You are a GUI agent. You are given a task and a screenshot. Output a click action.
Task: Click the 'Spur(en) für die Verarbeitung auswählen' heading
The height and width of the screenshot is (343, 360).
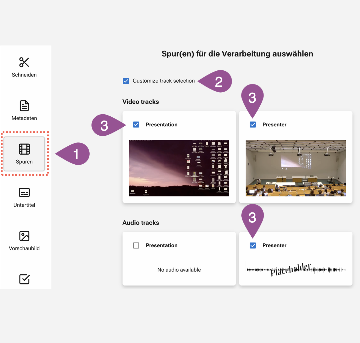[x=237, y=54]
